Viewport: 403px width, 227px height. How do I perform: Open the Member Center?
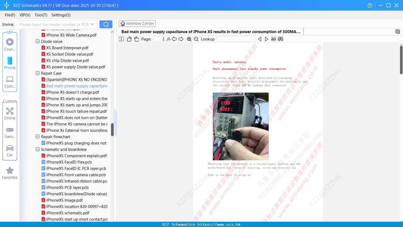137,24
